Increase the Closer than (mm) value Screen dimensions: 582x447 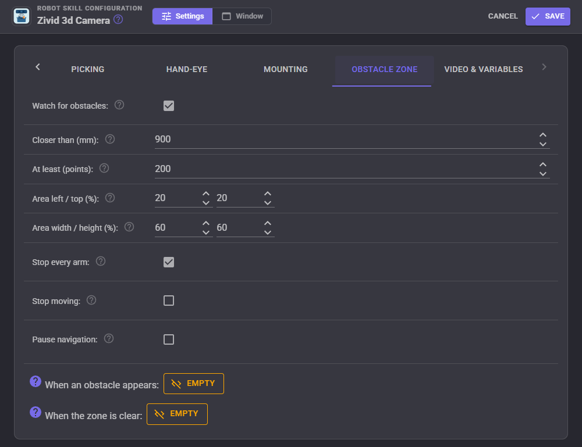(x=543, y=135)
